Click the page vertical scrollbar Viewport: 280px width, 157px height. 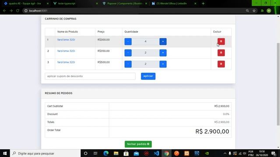click(x=278, y=84)
